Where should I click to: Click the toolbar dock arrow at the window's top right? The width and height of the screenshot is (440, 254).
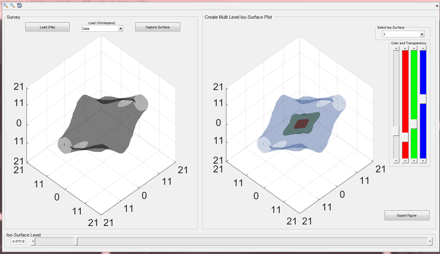click(437, 6)
